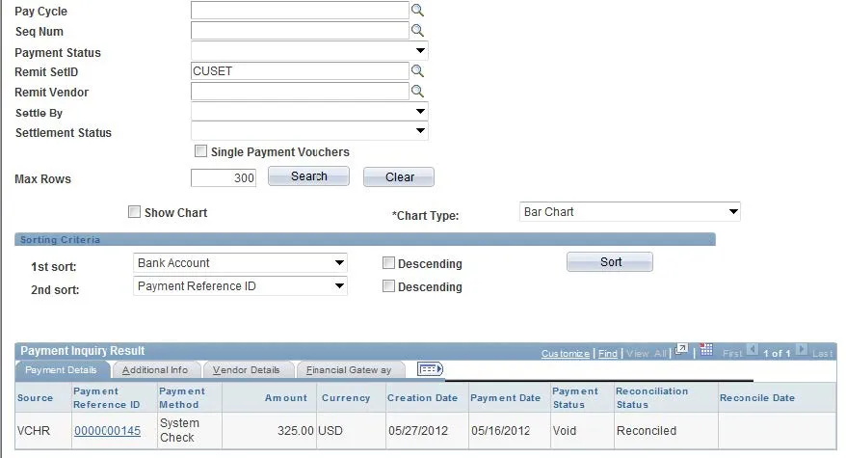846x458 pixels.
Task: Open Remit SetID lookup magnifier
Action: [x=417, y=70]
